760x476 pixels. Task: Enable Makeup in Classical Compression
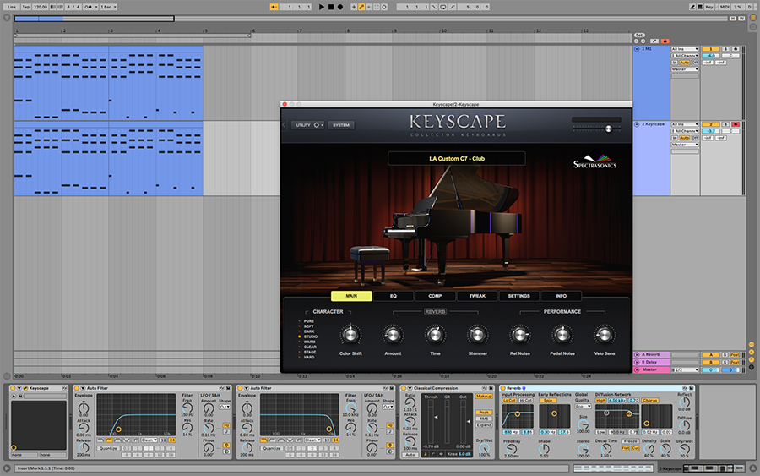pyautogui.click(x=484, y=396)
